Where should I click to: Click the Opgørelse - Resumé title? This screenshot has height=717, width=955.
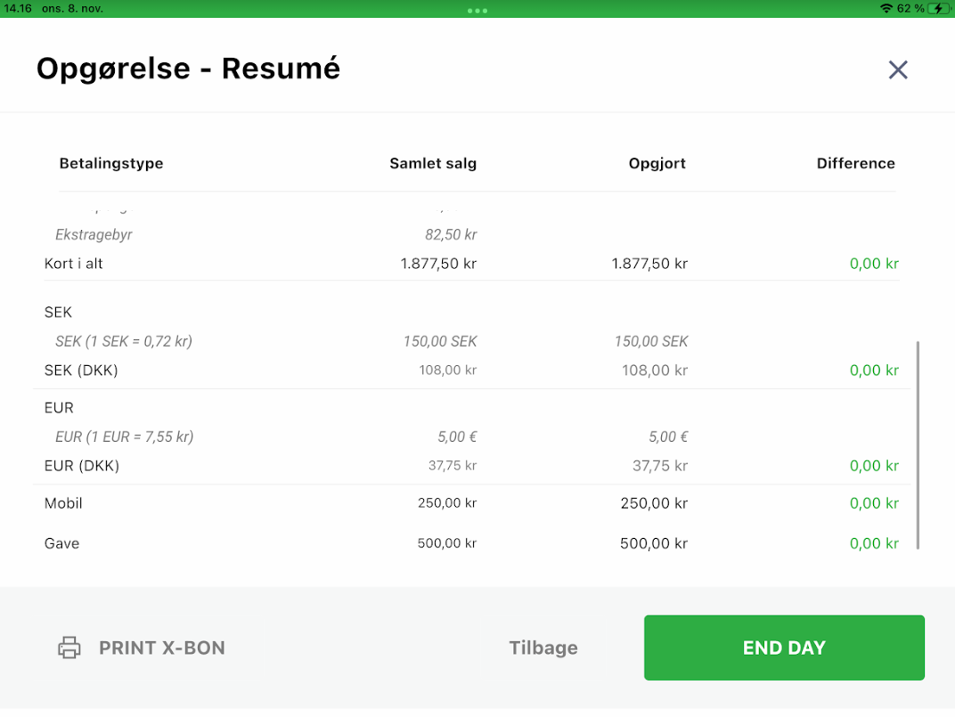click(x=188, y=69)
